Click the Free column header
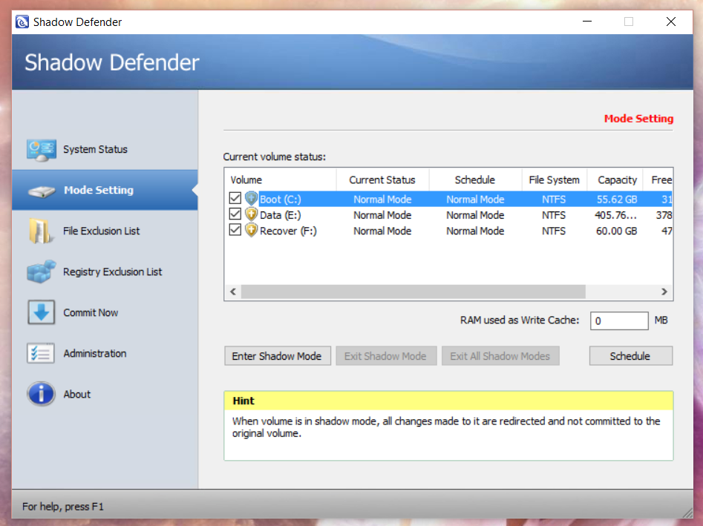 tap(658, 180)
